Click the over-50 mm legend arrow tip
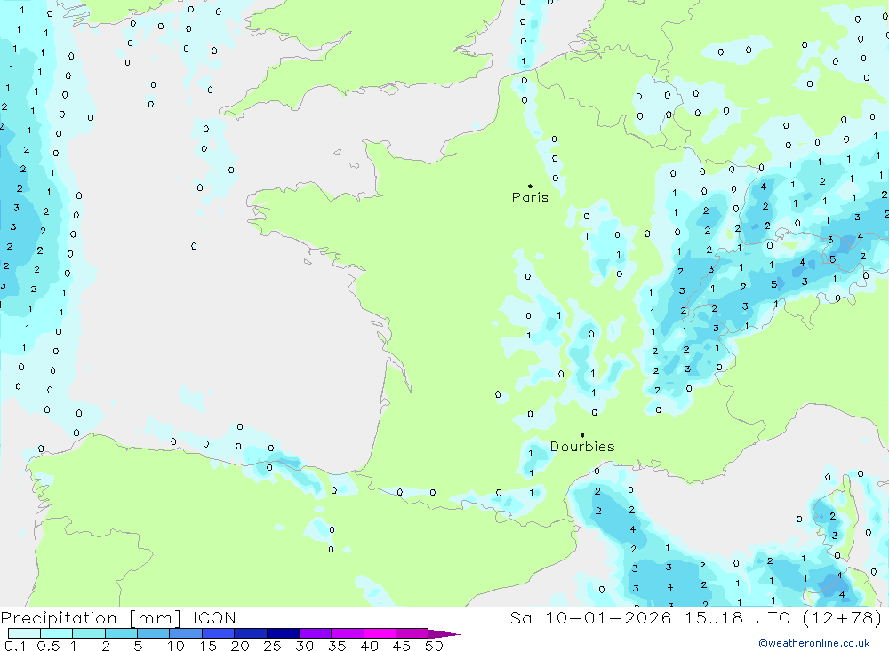 444,634
